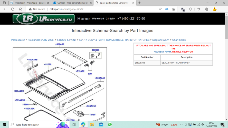Switch to the Outlook free personal email tab

coord(72,3)
